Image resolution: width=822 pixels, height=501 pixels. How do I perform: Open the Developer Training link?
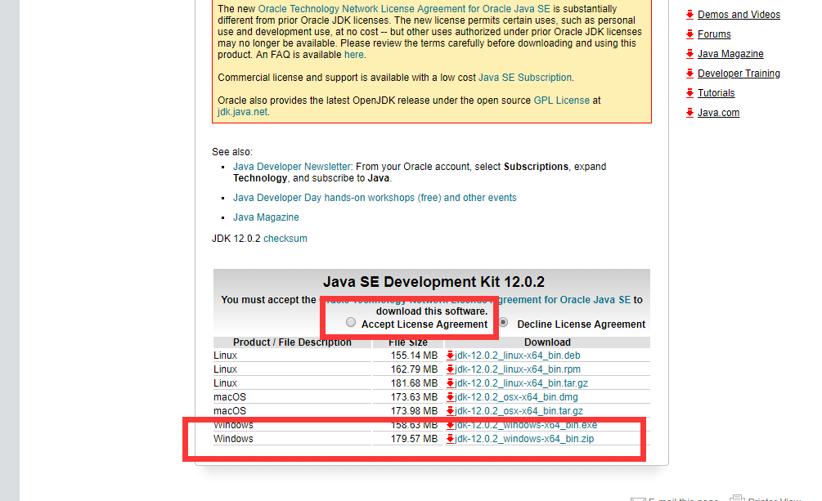click(739, 74)
